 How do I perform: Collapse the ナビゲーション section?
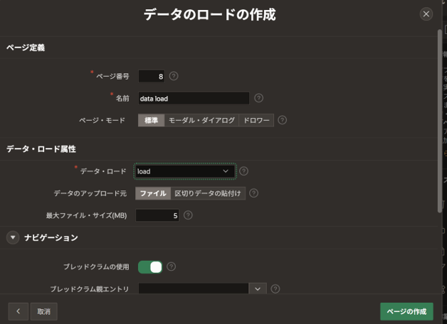click(13, 237)
